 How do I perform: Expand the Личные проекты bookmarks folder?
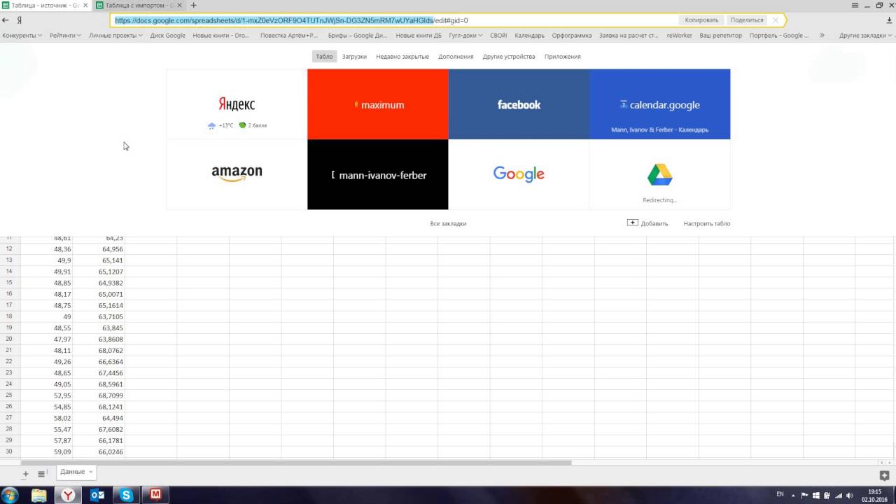pos(115,35)
